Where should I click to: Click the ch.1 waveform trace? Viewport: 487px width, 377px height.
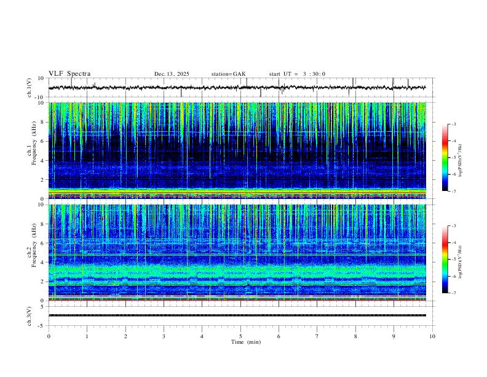pyautogui.click(x=237, y=87)
